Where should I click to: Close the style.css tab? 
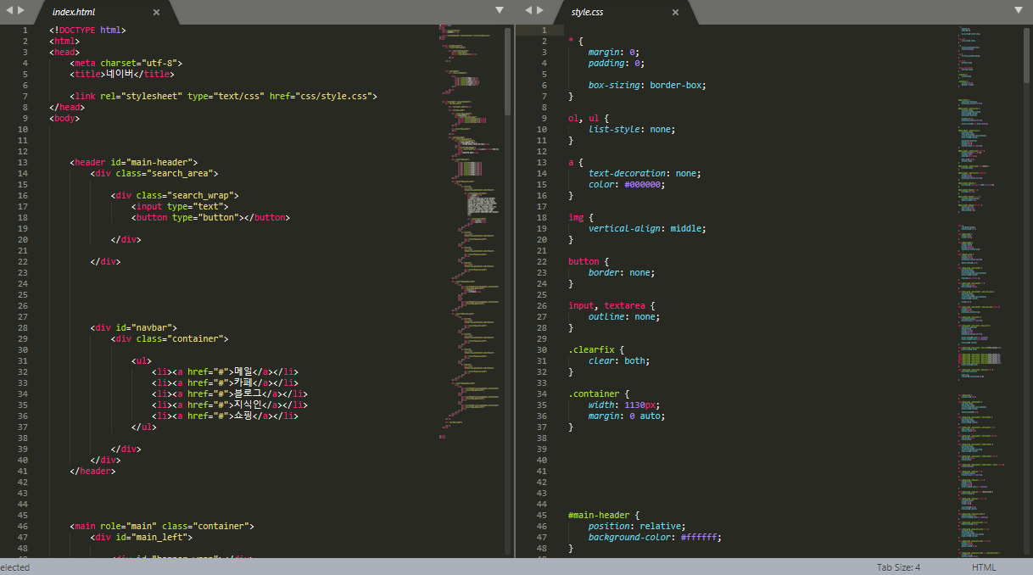click(x=675, y=13)
